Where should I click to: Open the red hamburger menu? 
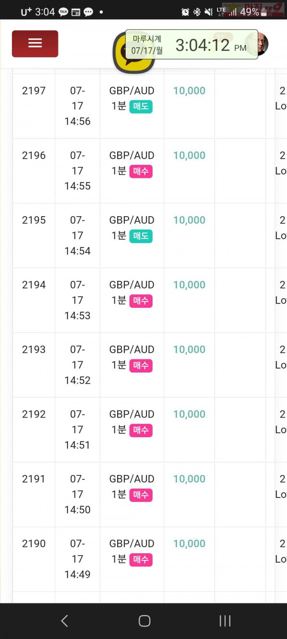click(35, 44)
